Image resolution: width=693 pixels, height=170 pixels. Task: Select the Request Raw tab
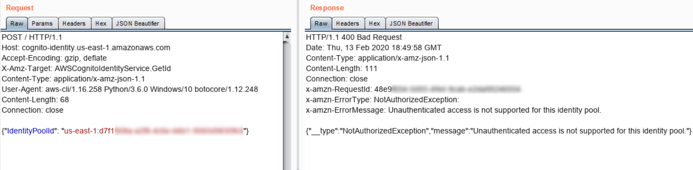tap(17, 24)
